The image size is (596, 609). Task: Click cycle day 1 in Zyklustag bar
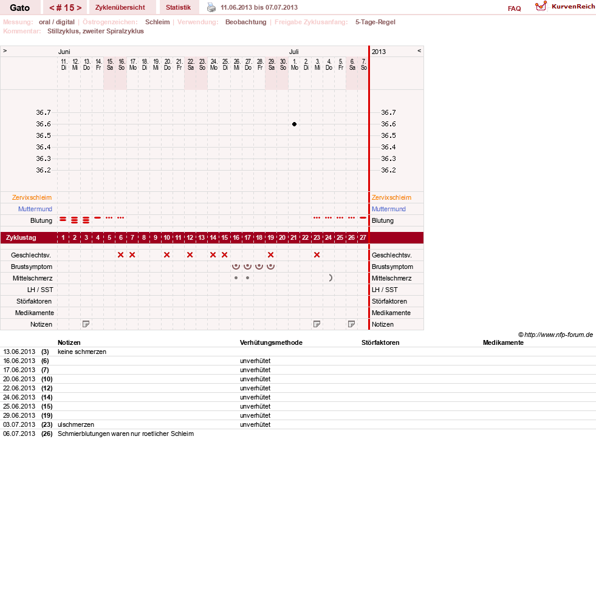click(x=63, y=237)
